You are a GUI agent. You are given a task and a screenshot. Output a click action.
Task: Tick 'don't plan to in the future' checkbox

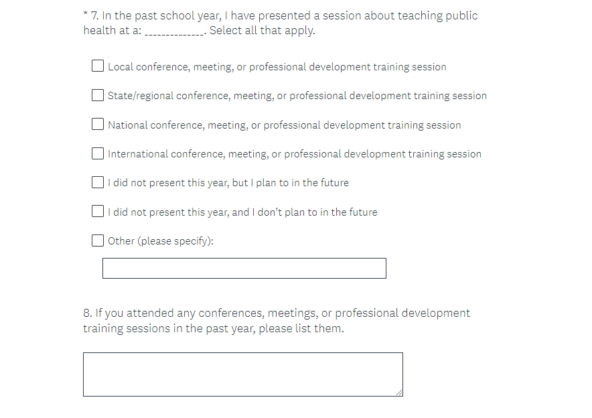[x=98, y=212]
